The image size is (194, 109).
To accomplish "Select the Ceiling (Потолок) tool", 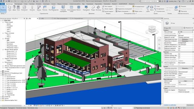I will click(45, 8).
